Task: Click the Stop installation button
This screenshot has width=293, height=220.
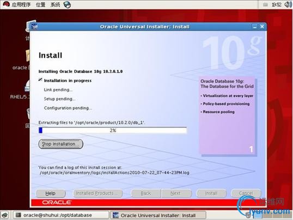Action: click(x=61, y=144)
